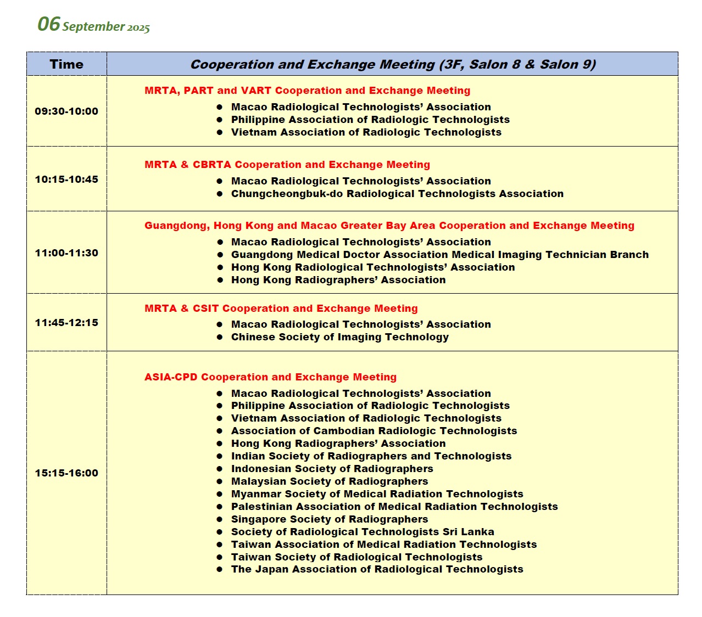Click the 10:15-10:45 time cell

(66, 179)
